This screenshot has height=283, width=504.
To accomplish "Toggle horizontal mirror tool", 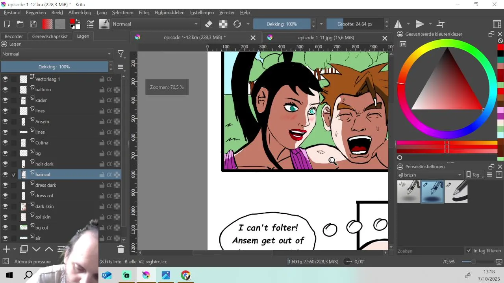I will (x=398, y=24).
